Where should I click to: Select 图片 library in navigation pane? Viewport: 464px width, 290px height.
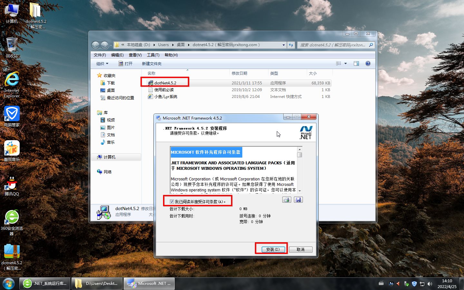pos(108,128)
